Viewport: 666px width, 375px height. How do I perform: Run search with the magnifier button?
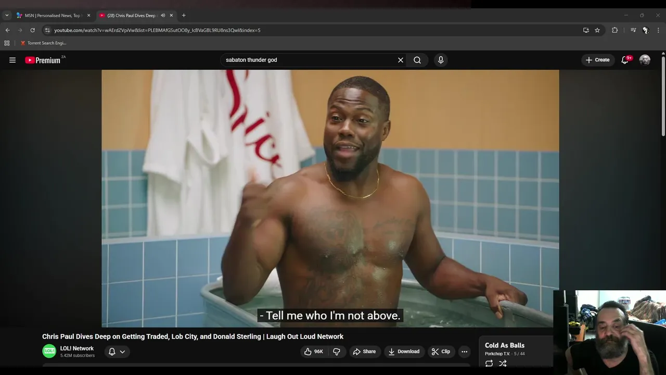[417, 60]
